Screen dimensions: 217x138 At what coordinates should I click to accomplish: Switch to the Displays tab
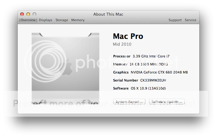(x=46, y=20)
